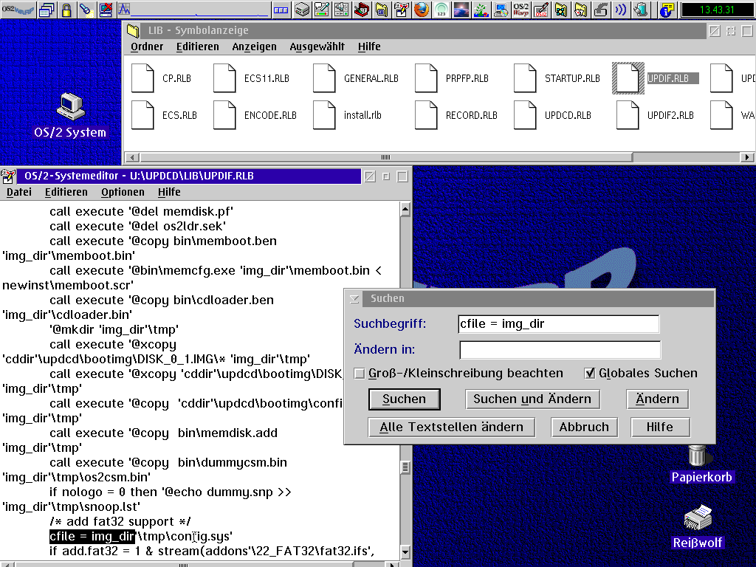Select the CP.RLB file
The height and width of the screenshot is (567, 756).
click(162, 78)
